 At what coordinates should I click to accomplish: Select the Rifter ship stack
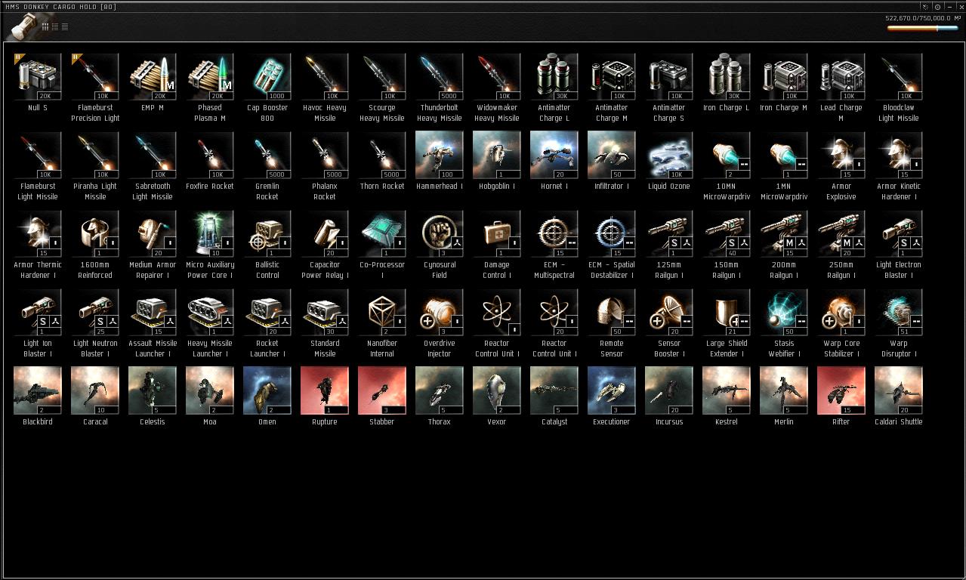coord(841,390)
